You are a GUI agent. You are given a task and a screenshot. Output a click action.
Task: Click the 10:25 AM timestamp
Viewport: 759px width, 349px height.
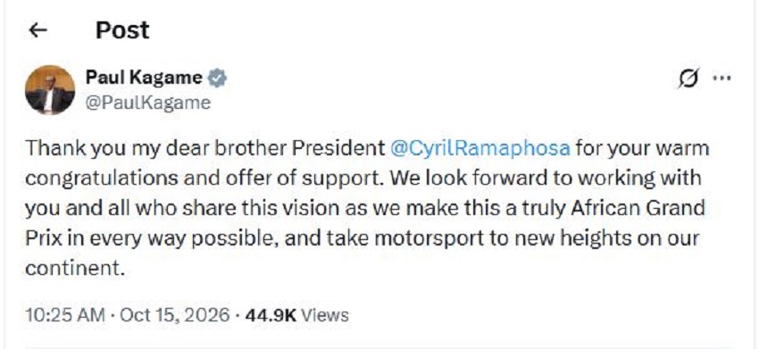coord(65,315)
